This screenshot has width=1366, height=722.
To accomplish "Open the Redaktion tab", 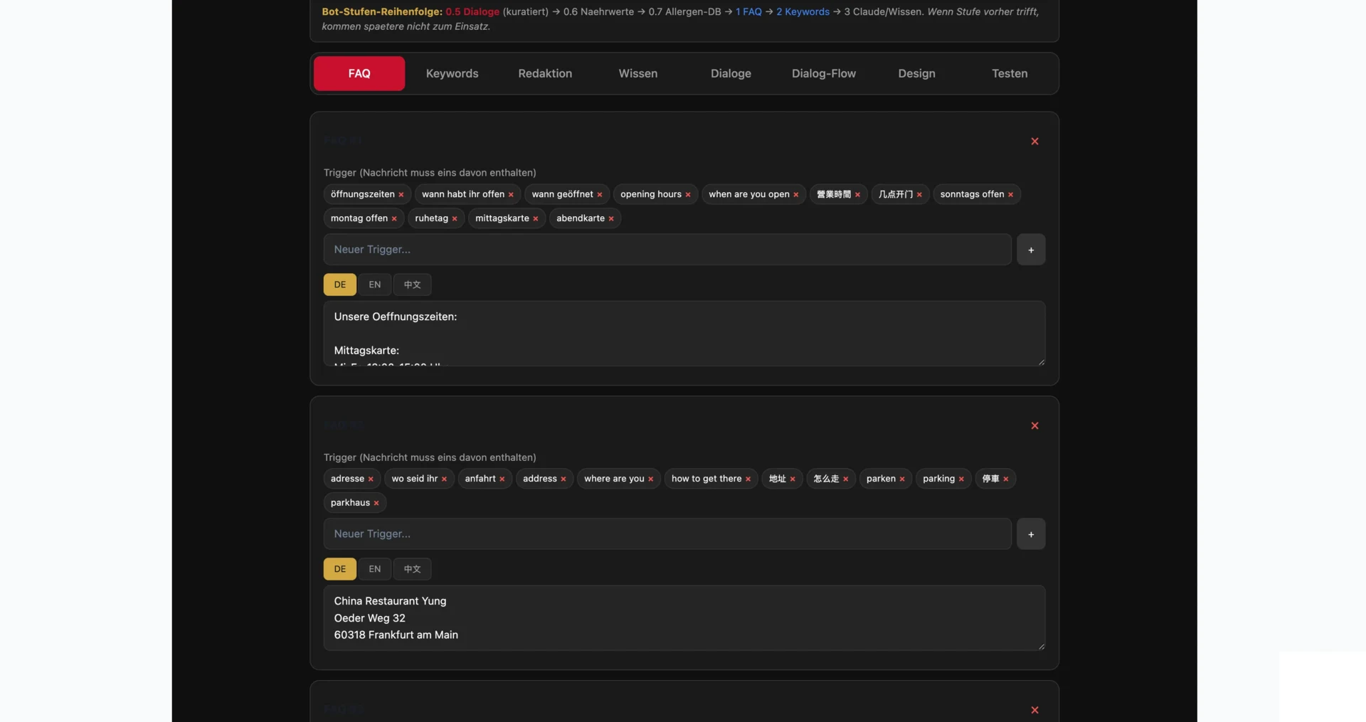I will pos(545,73).
